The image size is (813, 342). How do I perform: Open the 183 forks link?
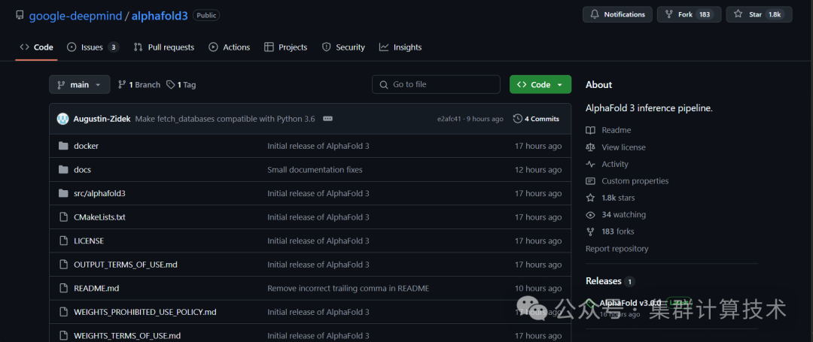click(618, 232)
